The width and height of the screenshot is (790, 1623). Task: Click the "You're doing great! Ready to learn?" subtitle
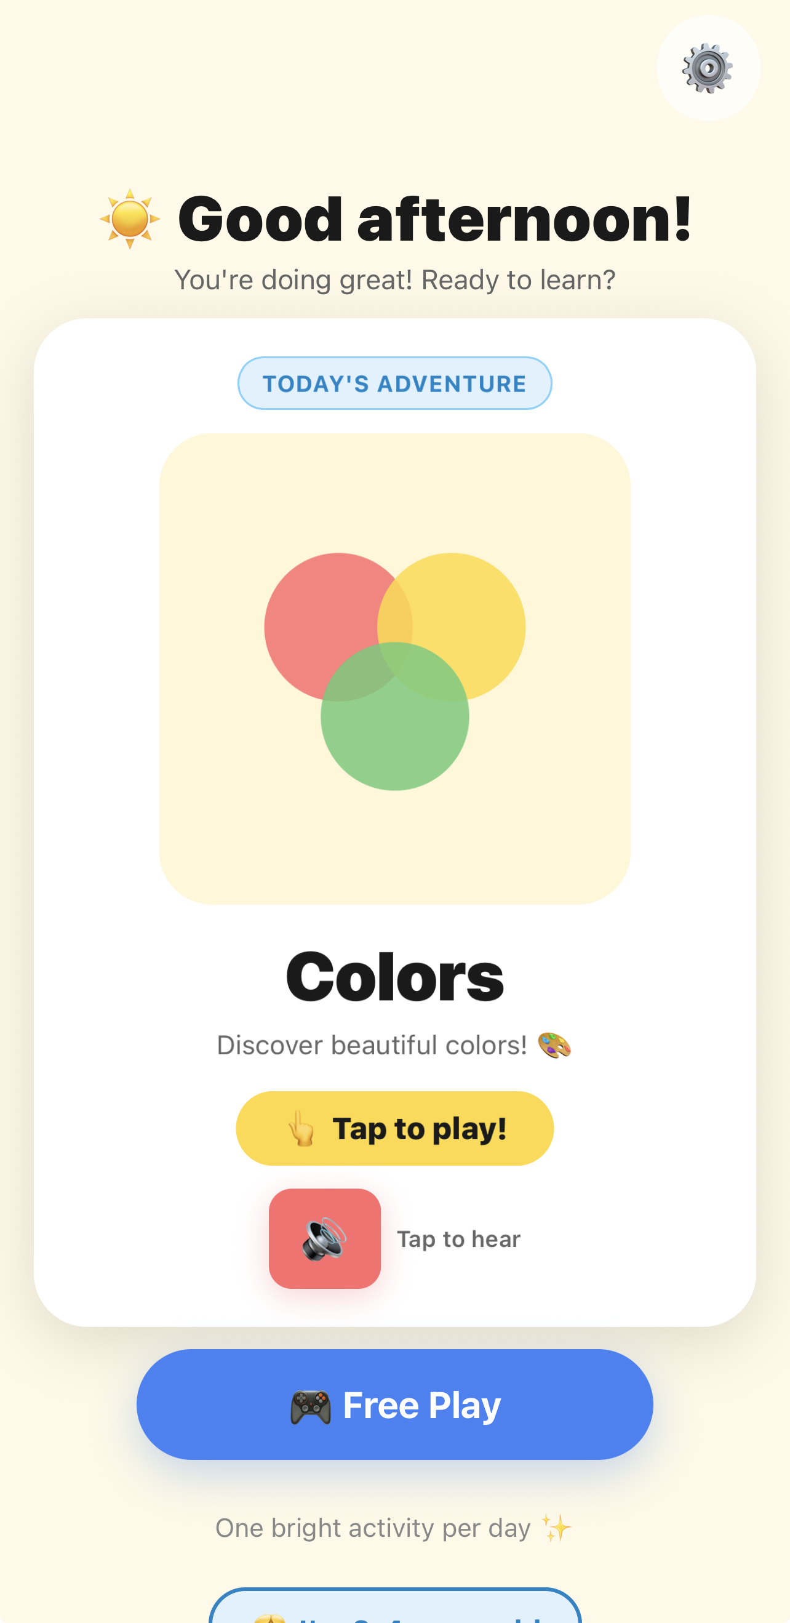(395, 280)
